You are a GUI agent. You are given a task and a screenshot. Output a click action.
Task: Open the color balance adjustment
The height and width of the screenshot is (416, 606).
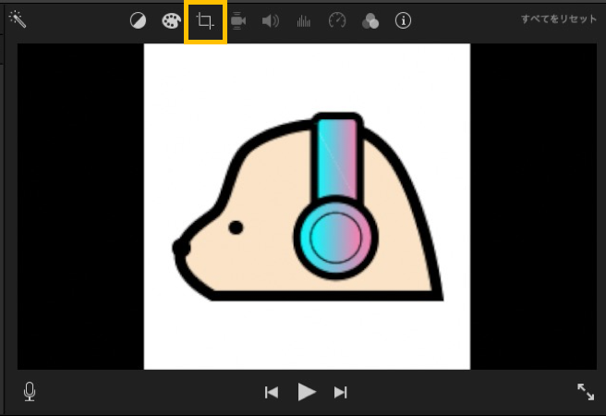(x=138, y=20)
